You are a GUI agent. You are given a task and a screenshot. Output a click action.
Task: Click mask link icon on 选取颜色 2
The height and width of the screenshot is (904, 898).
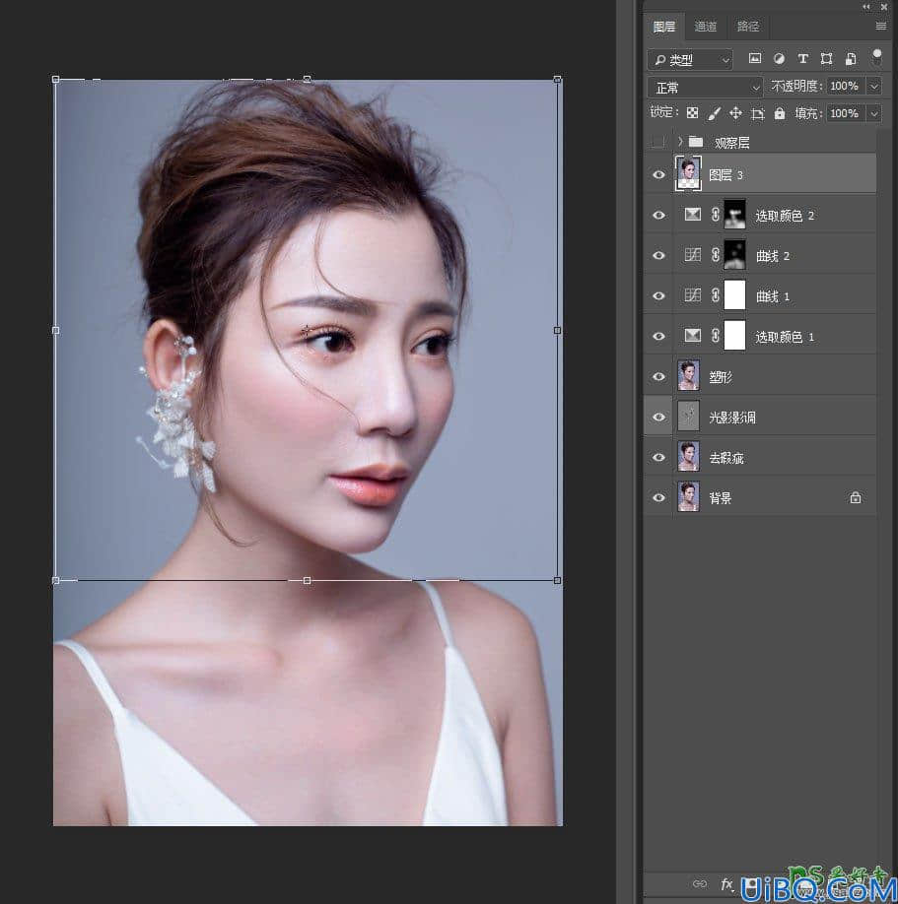click(715, 215)
